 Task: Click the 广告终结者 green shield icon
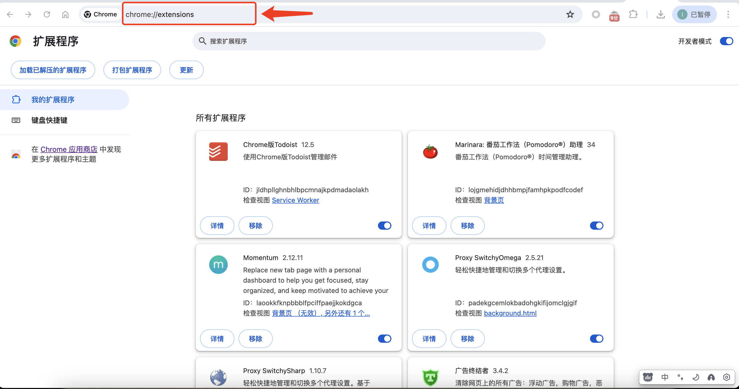(430, 377)
